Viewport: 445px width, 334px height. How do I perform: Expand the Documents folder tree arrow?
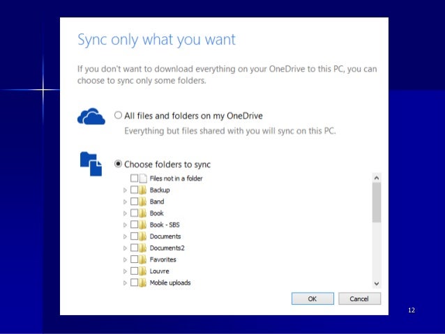[x=125, y=236]
